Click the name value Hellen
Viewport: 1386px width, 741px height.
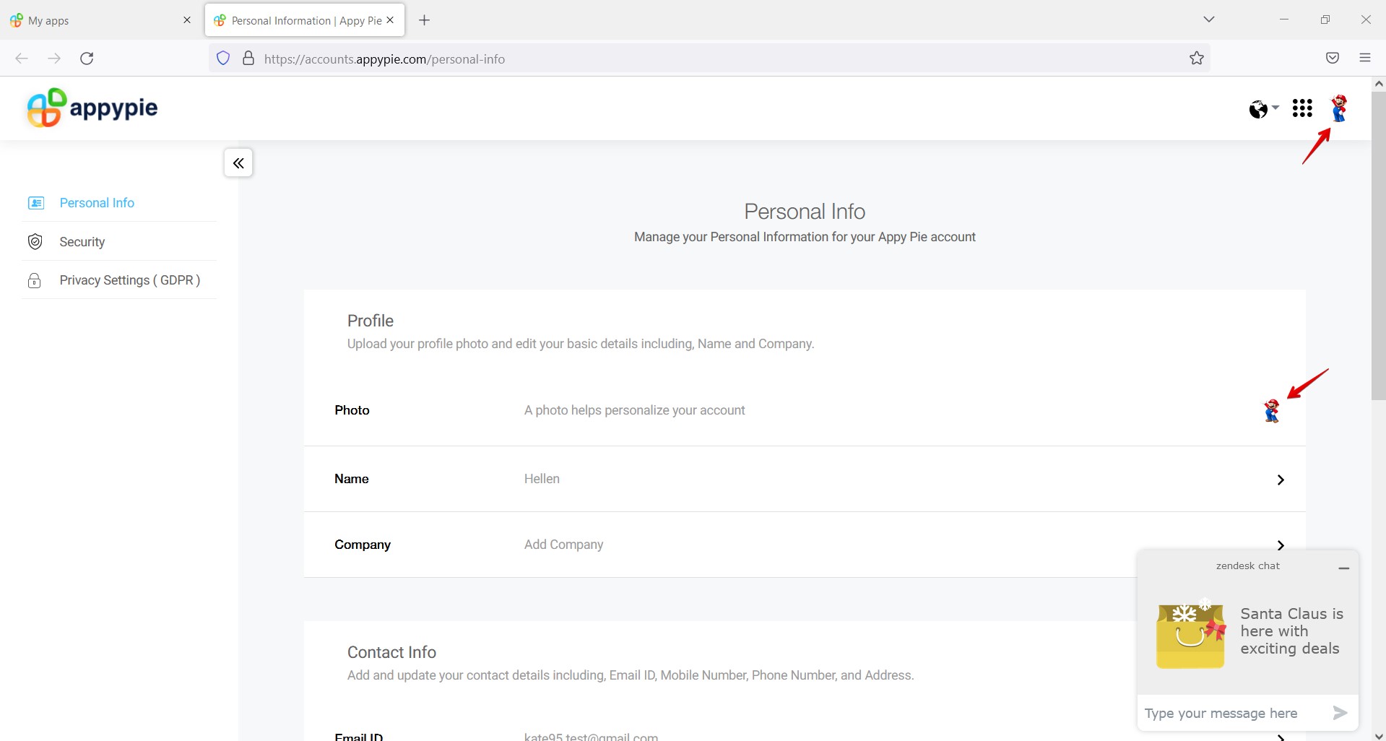(x=542, y=479)
